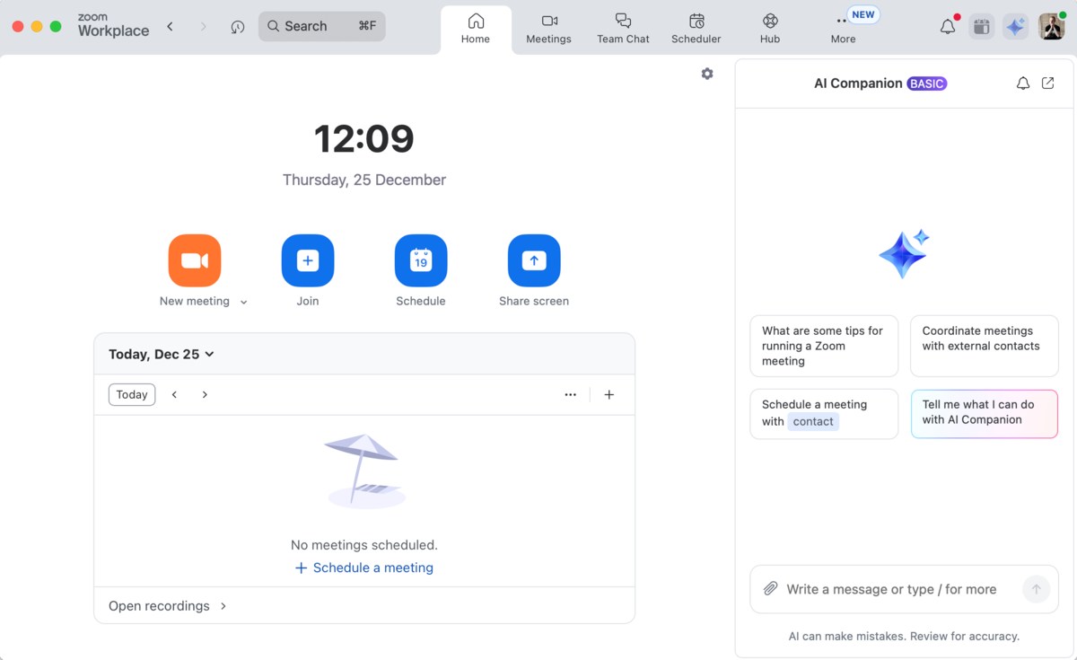Open the Schedule calendar icon

(x=421, y=260)
